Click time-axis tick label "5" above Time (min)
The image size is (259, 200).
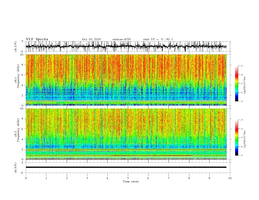128,178
